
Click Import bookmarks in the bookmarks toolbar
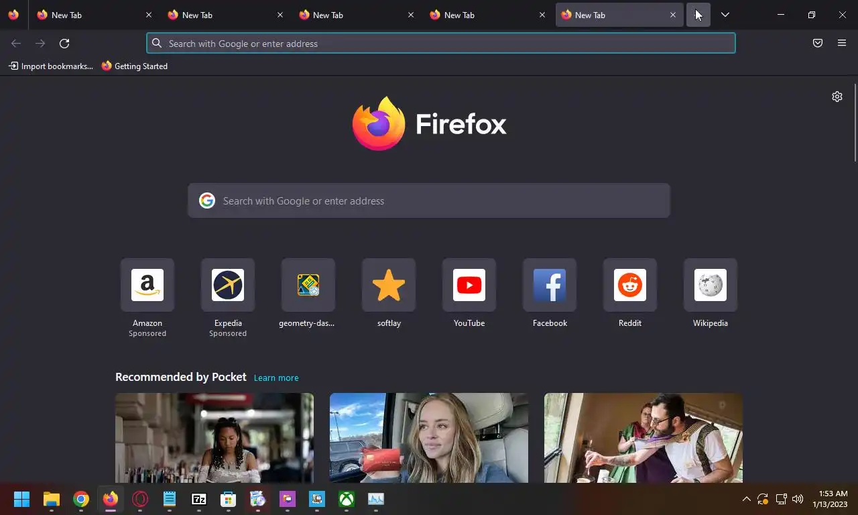pyautogui.click(x=51, y=66)
